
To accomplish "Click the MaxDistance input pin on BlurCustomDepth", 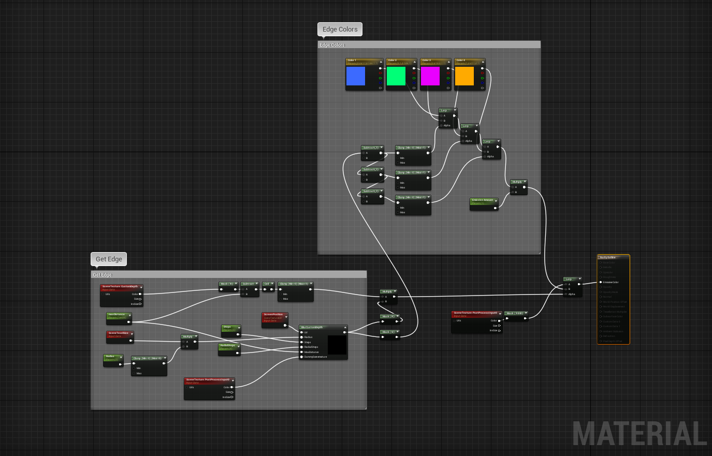I will (301, 352).
